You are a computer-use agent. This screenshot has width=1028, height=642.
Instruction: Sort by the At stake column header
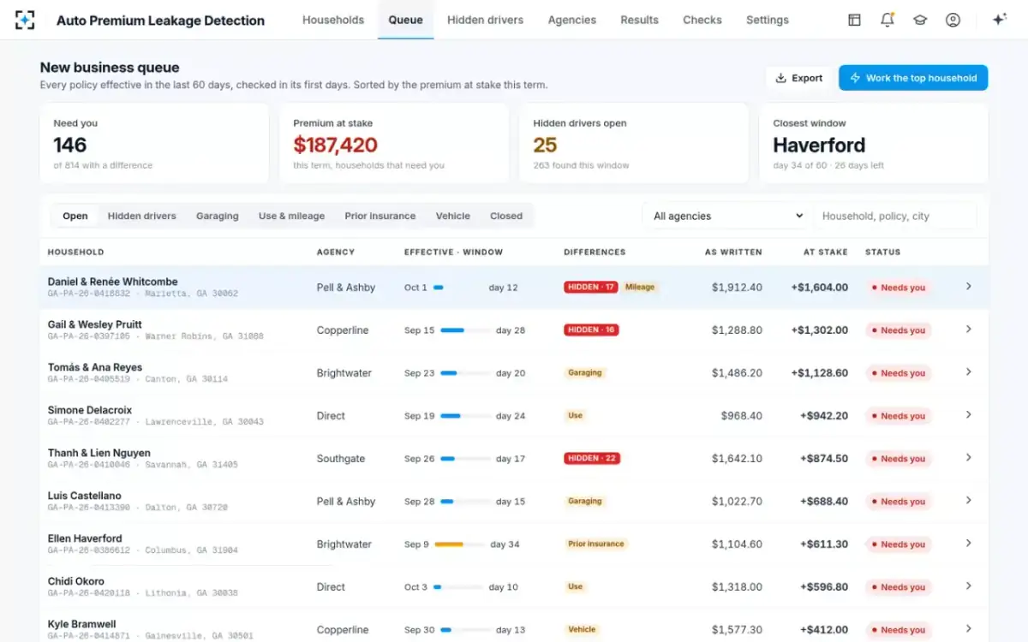tap(826, 253)
